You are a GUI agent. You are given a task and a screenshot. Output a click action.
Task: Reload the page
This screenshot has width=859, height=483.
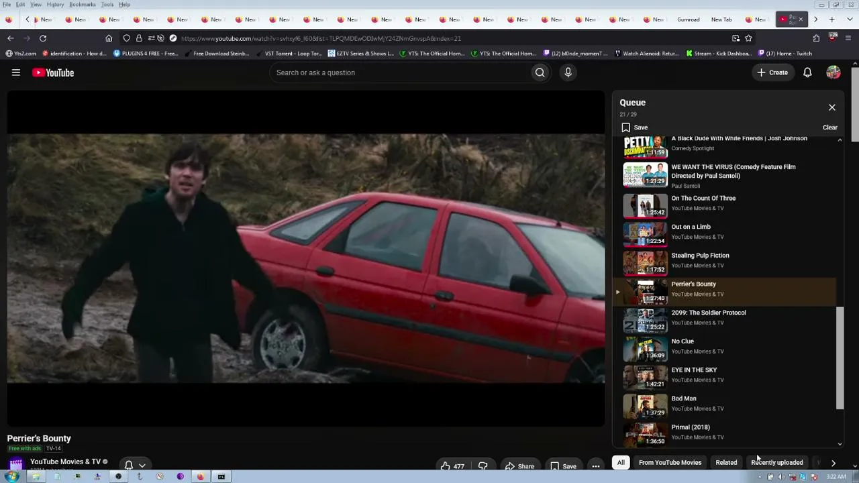43,38
